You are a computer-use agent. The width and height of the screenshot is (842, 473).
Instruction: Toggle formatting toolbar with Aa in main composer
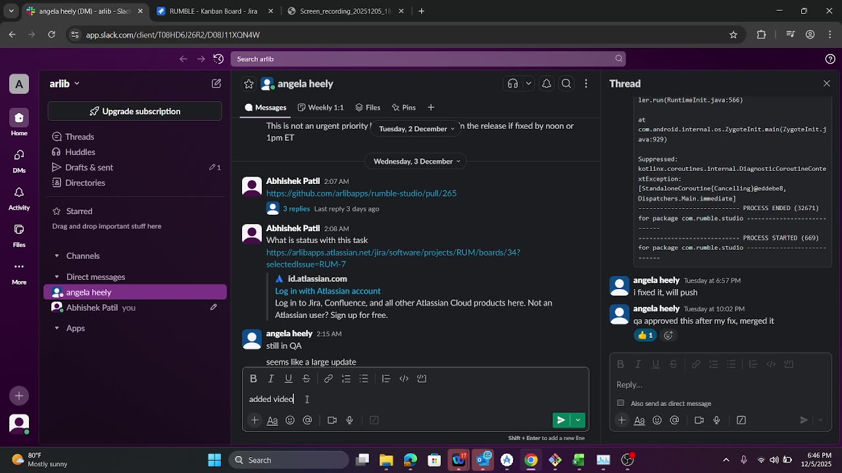[272, 420]
